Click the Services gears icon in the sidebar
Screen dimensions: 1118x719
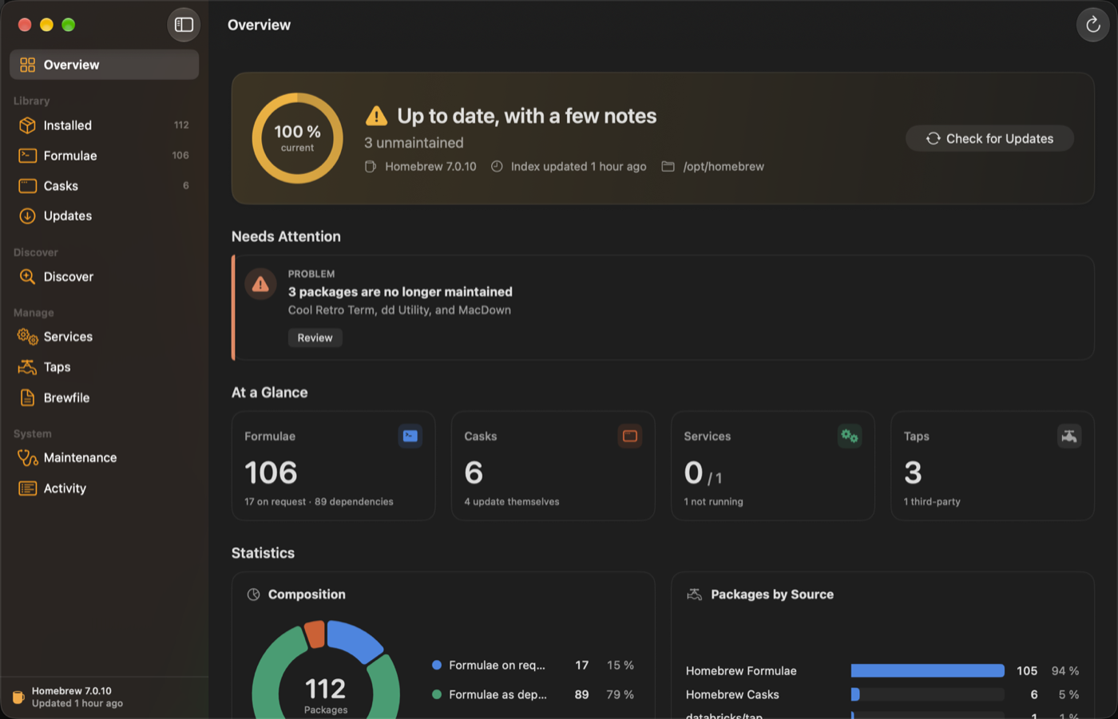[x=27, y=337]
